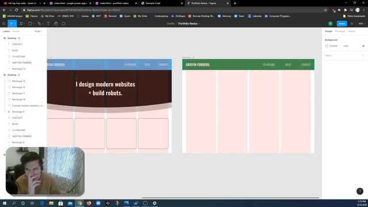Open a new browser tab with plus

[x=235, y=3]
